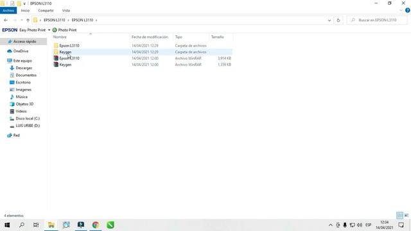411x231 pixels.
Task: Select Acceso rápido in navigation pane
Action: pos(24,42)
